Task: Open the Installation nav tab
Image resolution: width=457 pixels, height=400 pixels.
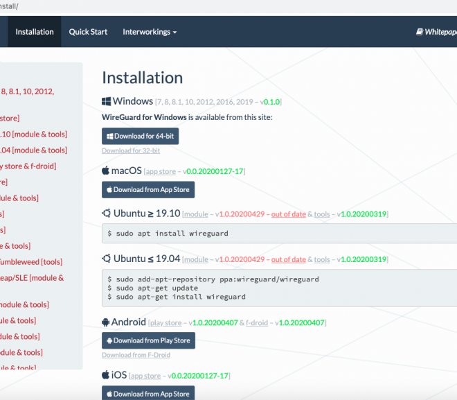Action: click(x=35, y=32)
